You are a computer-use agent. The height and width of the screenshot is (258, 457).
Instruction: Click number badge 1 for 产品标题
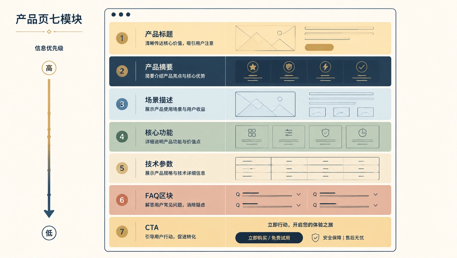[122, 38]
